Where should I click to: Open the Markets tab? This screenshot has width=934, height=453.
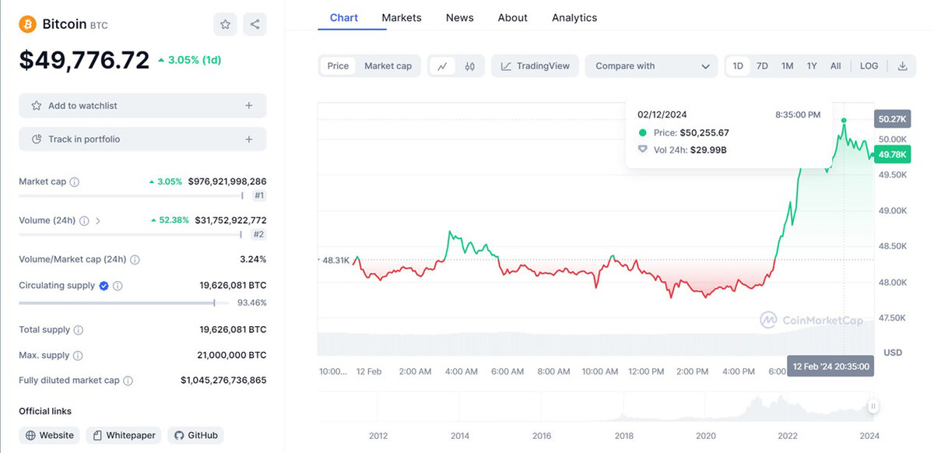[x=402, y=17]
